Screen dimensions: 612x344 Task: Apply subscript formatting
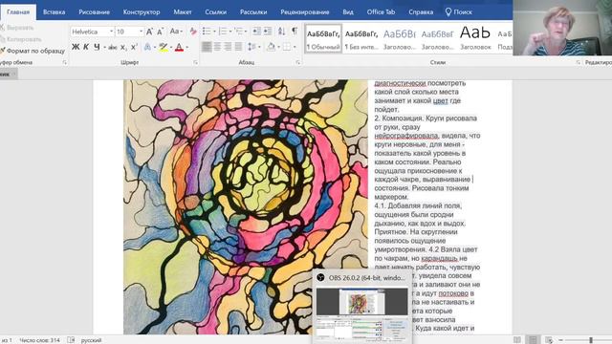[x=123, y=47]
